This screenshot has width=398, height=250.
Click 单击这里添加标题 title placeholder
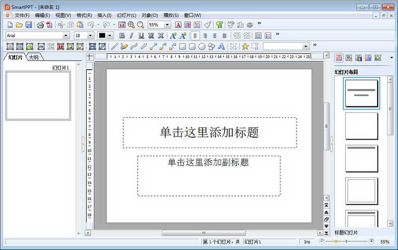tap(209, 132)
